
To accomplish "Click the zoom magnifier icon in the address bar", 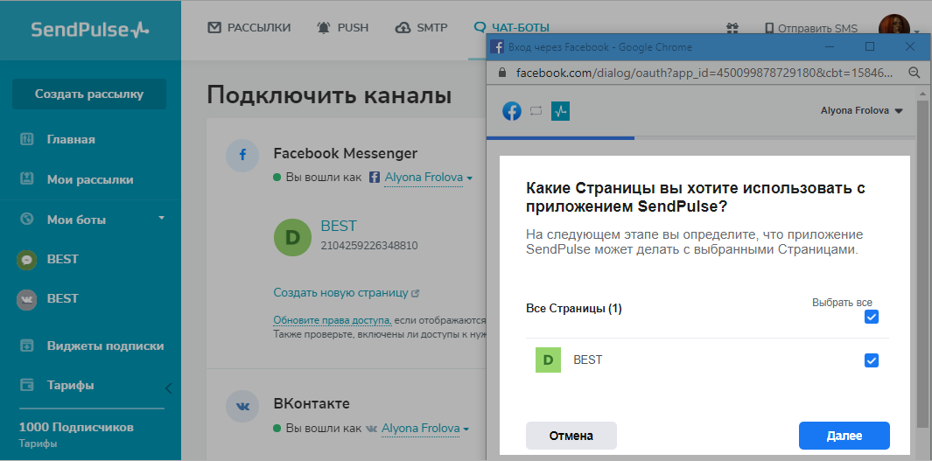I will point(914,73).
